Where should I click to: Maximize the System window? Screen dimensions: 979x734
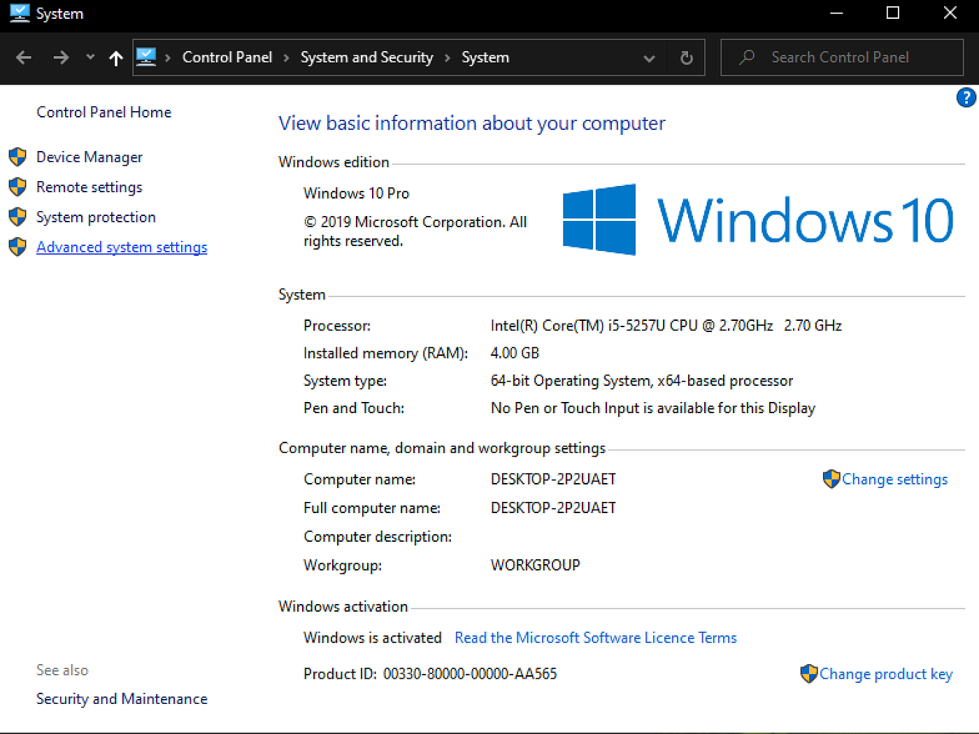click(893, 13)
